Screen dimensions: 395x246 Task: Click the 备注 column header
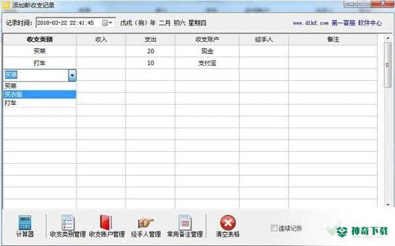pos(333,39)
